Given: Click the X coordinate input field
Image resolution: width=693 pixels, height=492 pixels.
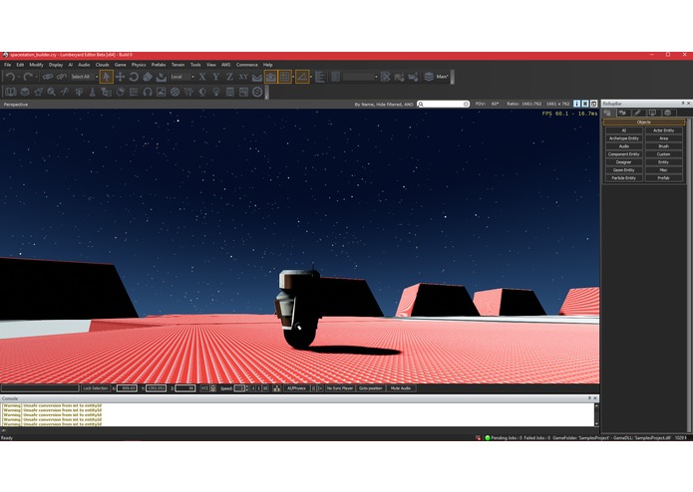Looking at the screenshot, I should [x=127, y=388].
